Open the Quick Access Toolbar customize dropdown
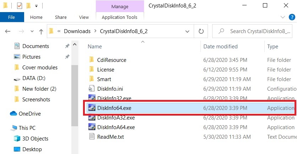This screenshot has height=154, width=297. [x=36, y=6]
